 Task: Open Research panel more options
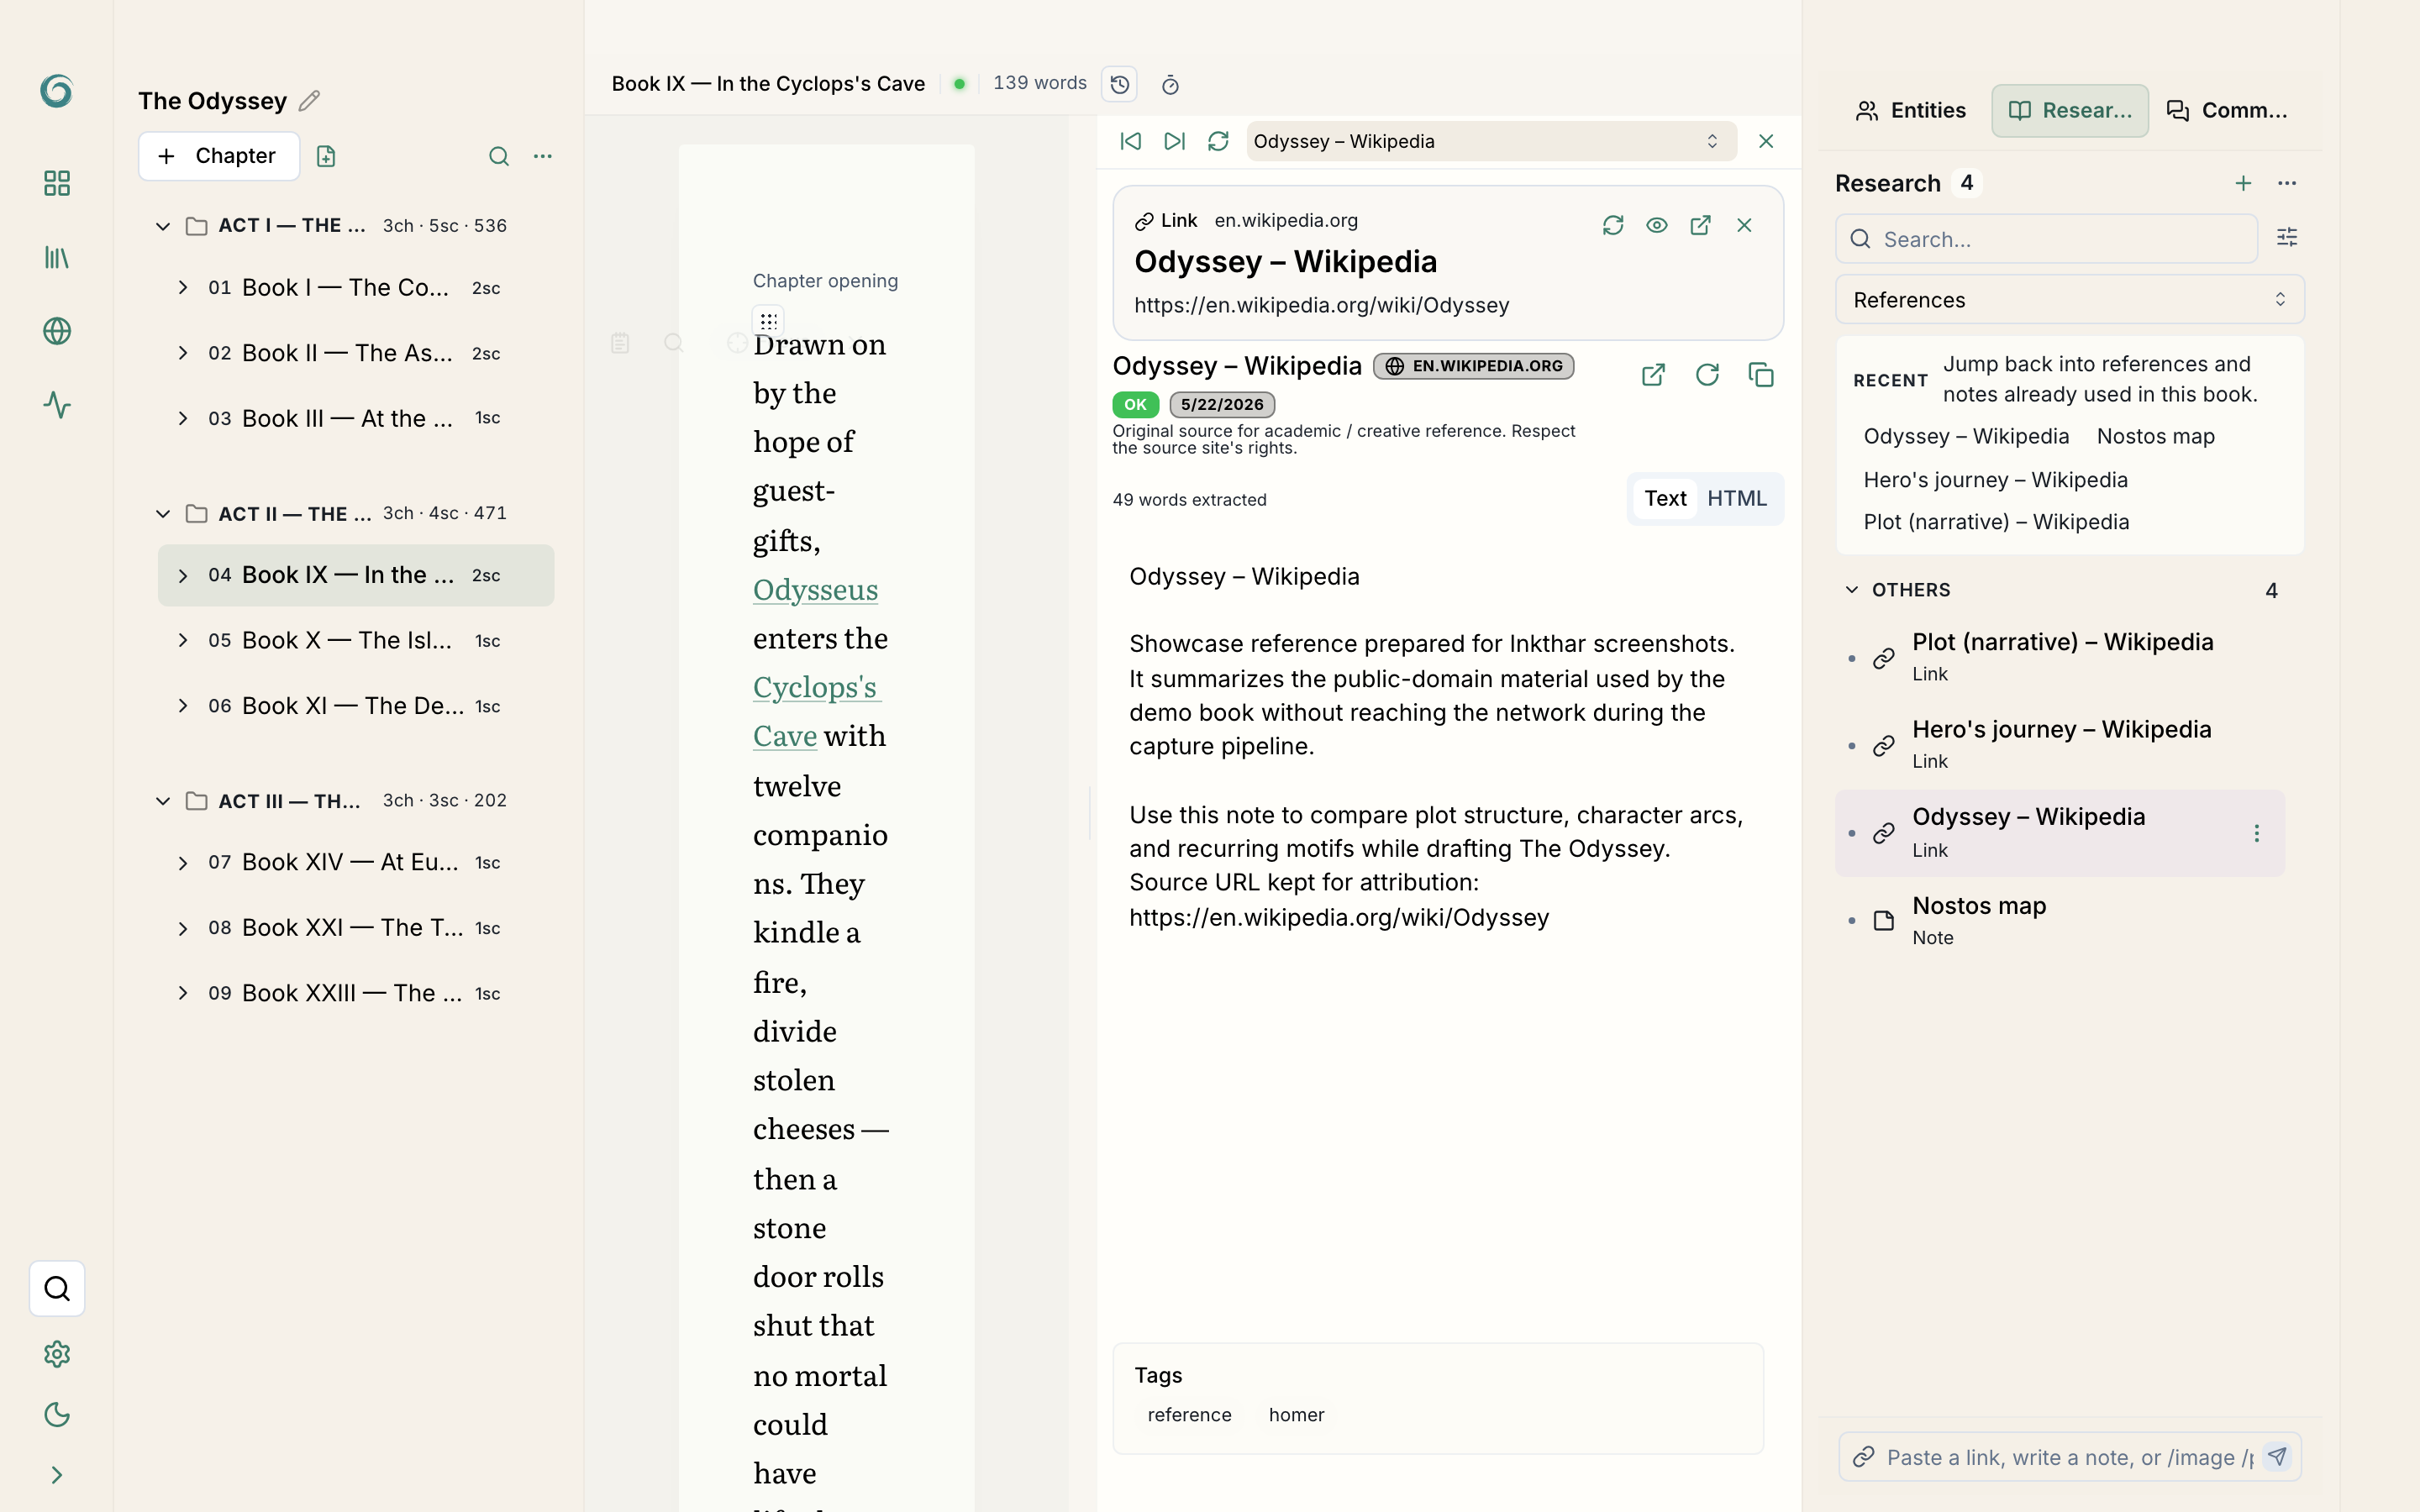click(2287, 183)
